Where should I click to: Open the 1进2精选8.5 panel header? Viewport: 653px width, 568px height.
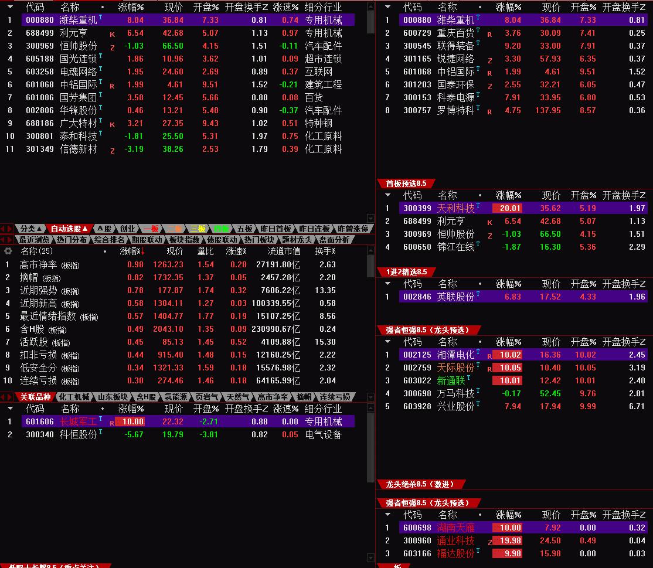pyautogui.click(x=406, y=272)
